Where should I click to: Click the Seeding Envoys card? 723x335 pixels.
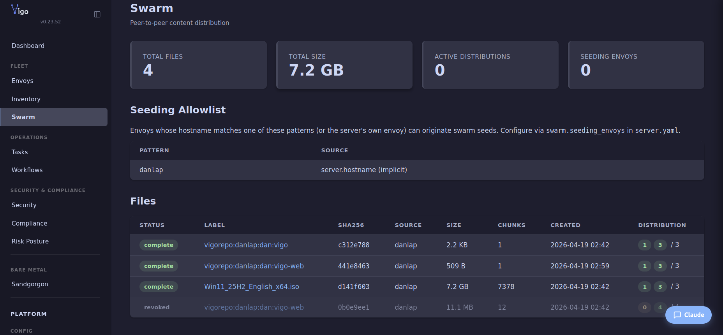pyautogui.click(x=636, y=65)
